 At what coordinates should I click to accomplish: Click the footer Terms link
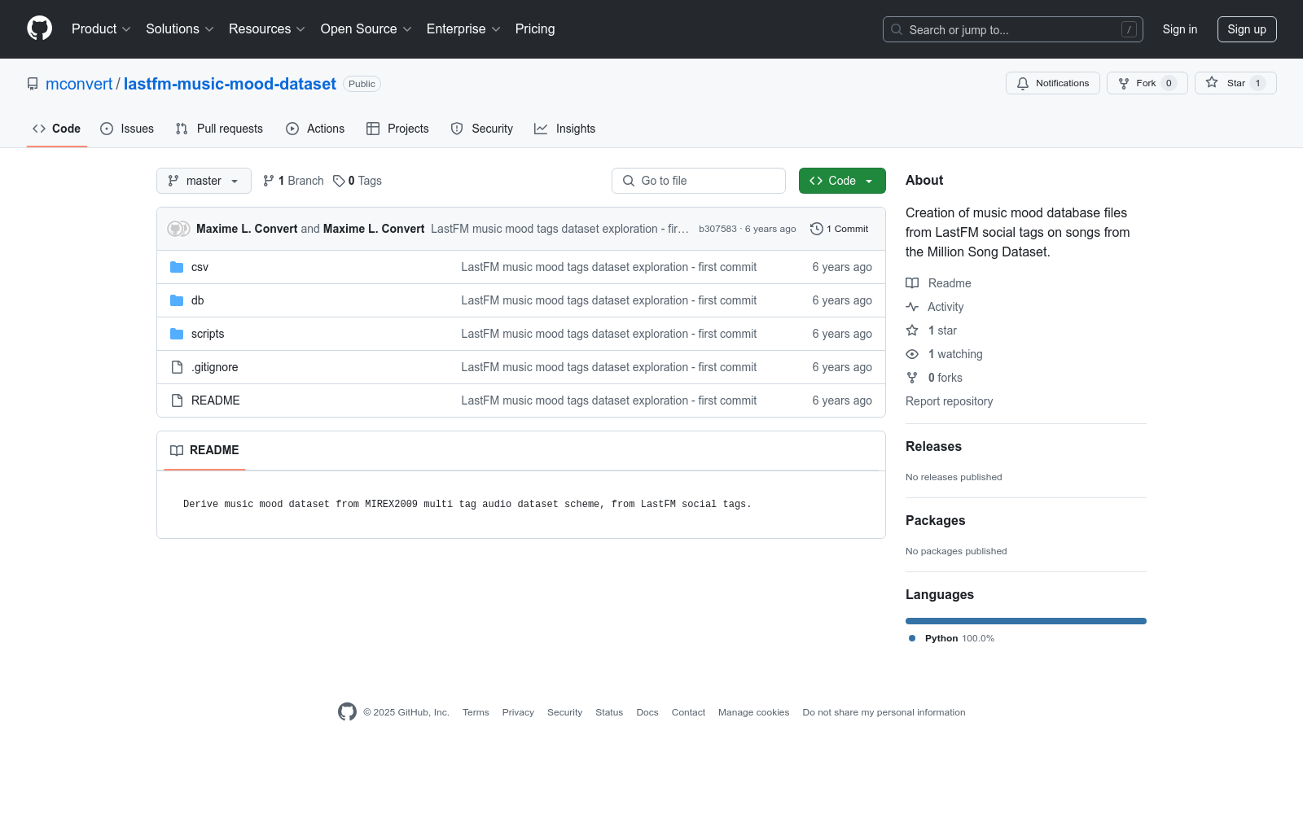476,712
